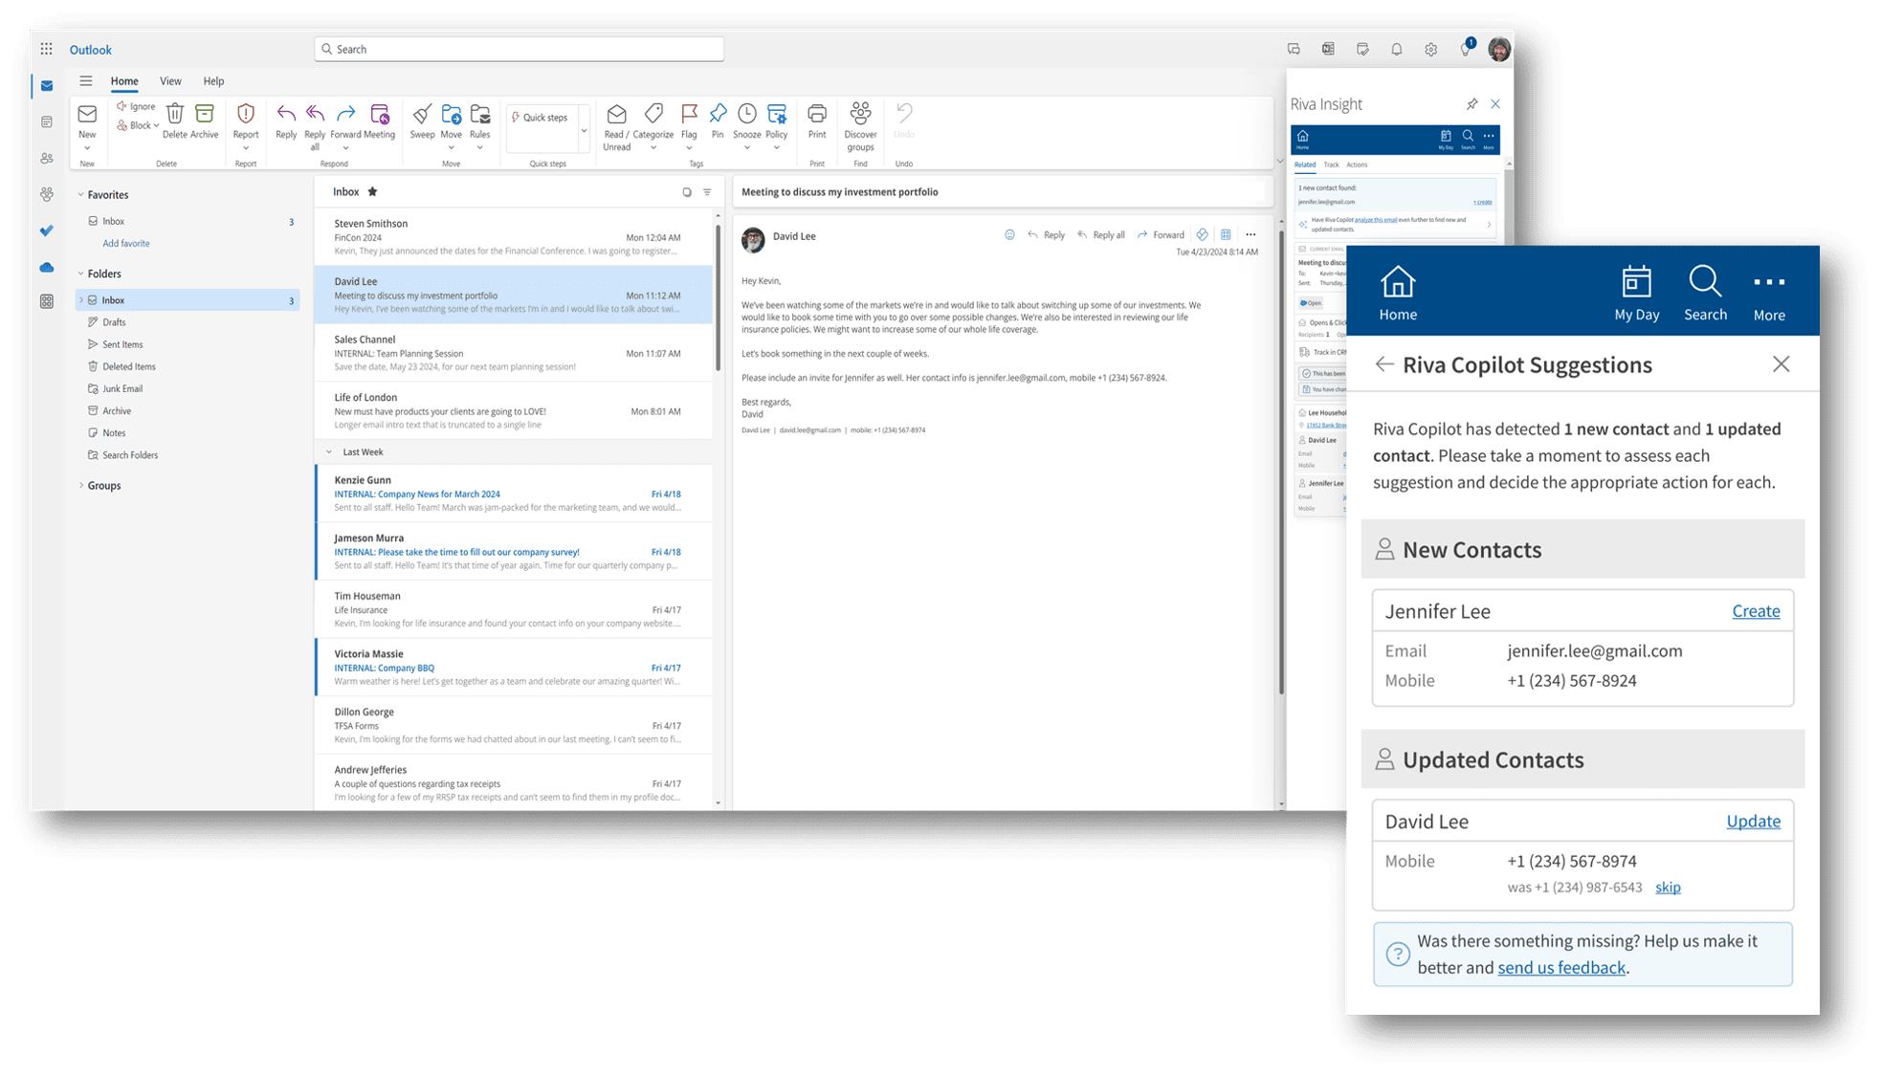Open message filter options in Inbox header
The image size is (1881, 1076).
tap(707, 192)
